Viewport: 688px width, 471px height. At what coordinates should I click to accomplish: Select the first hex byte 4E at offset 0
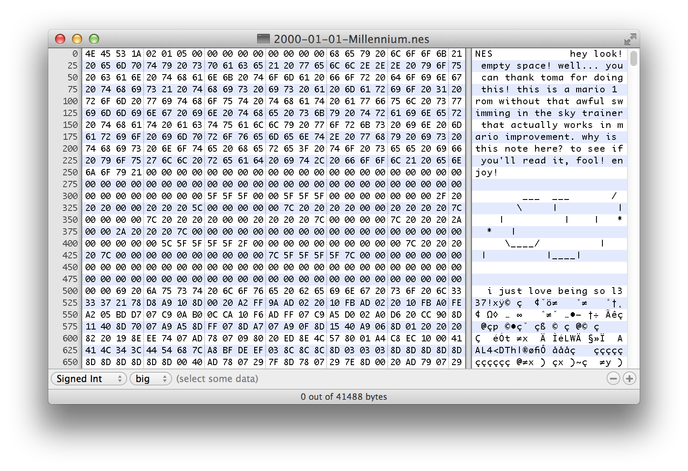click(x=90, y=54)
